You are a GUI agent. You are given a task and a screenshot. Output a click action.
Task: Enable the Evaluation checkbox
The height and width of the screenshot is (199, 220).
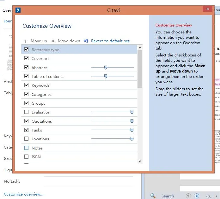[x=27, y=112]
